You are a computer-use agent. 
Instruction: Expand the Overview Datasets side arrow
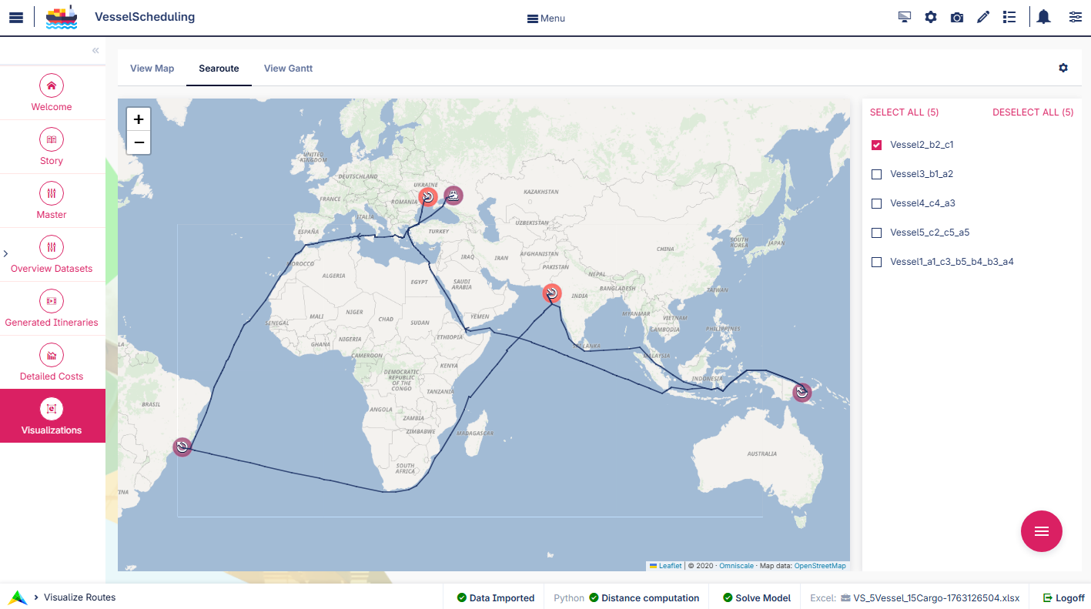(x=5, y=253)
